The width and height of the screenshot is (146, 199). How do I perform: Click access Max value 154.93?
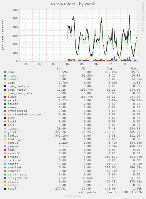tap(135, 129)
